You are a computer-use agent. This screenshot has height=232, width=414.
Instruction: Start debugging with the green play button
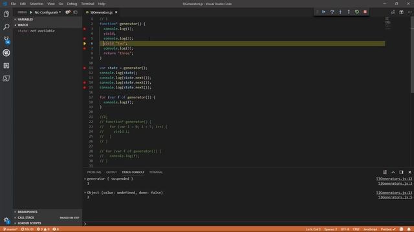pos(31,12)
